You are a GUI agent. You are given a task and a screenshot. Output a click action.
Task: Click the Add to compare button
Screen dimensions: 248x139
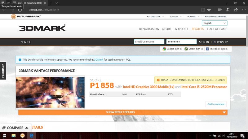216,104
